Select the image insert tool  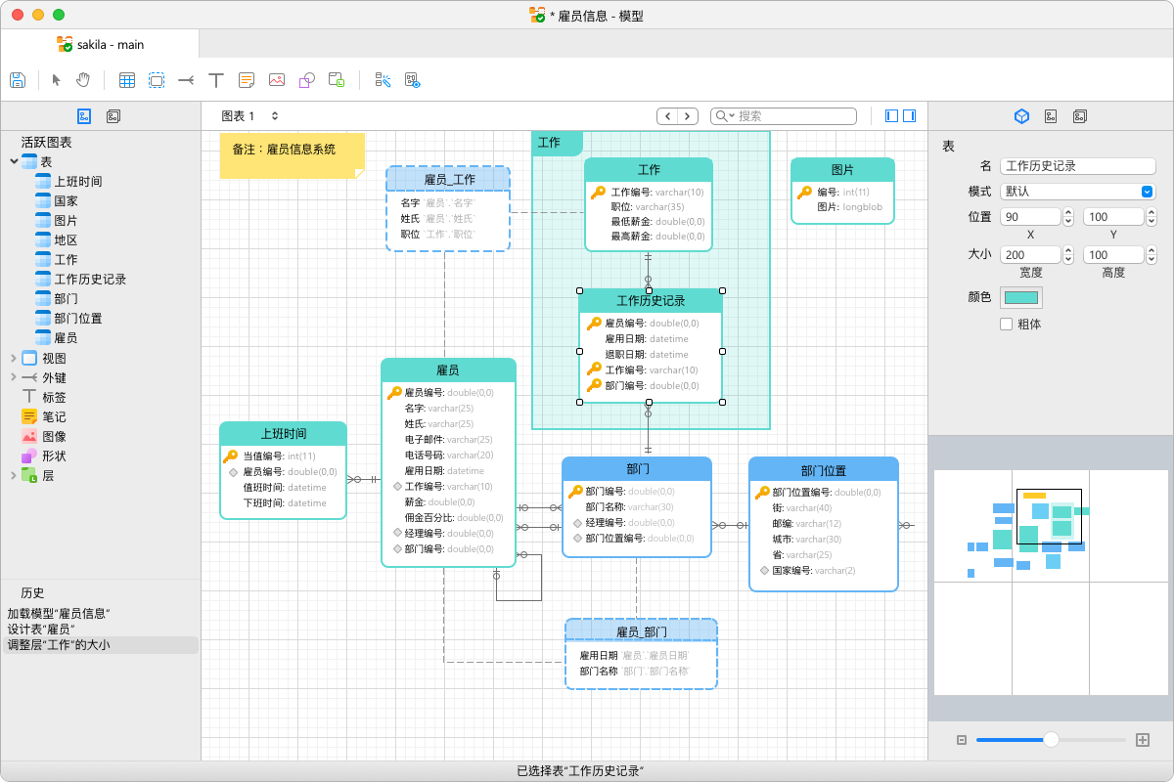[277, 80]
